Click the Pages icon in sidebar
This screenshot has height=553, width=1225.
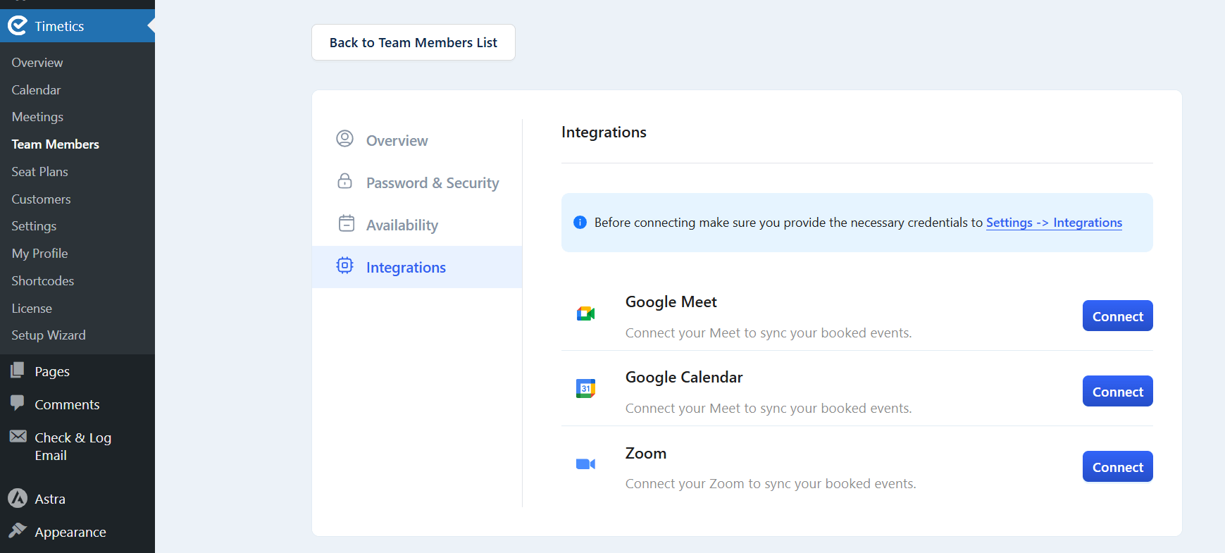(x=18, y=370)
